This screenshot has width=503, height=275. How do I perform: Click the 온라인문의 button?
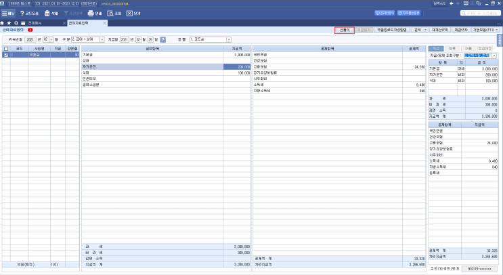(x=385, y=13)
